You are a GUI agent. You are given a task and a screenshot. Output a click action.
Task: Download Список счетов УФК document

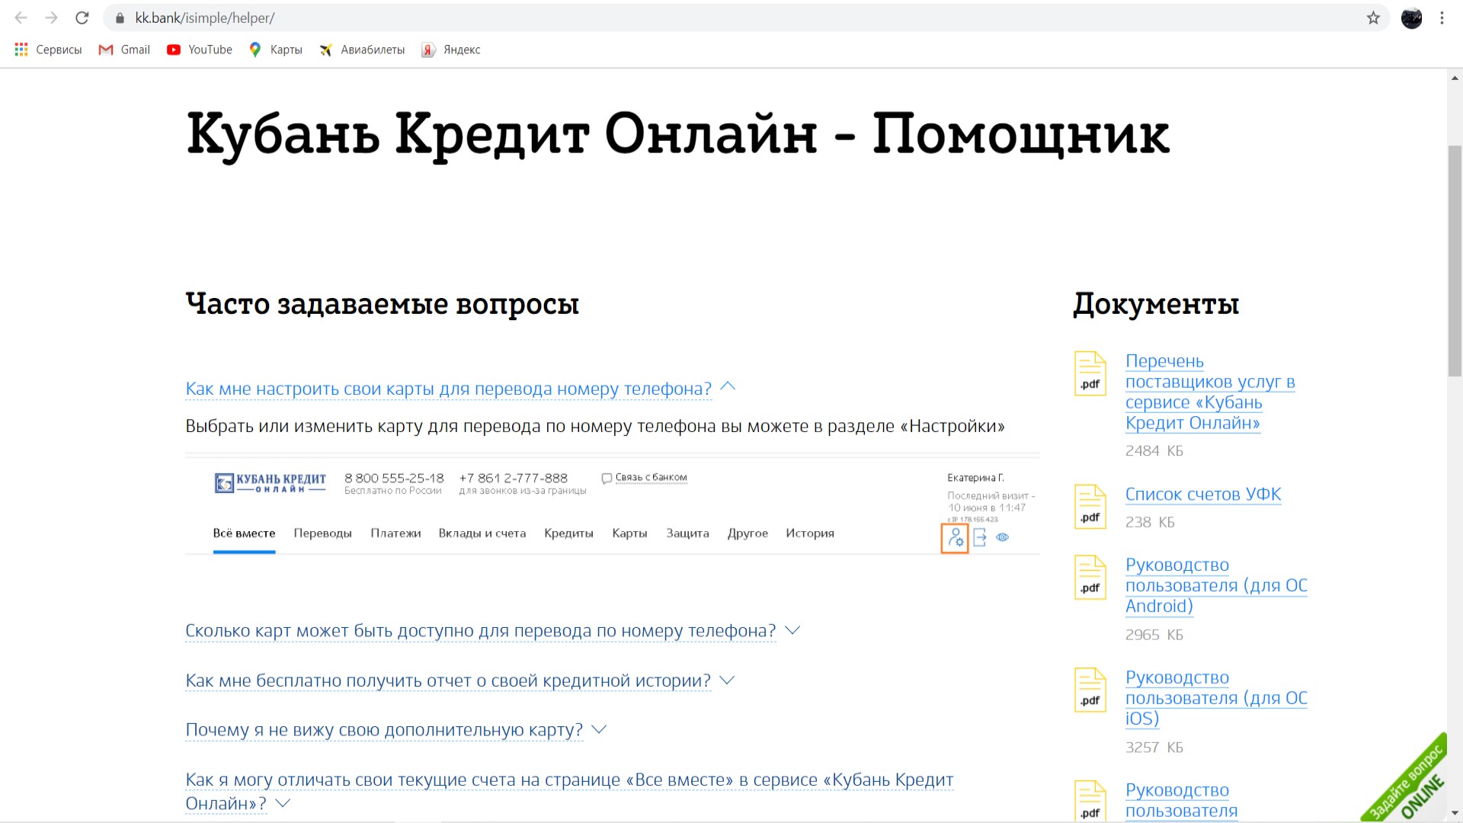[1203, 494]
